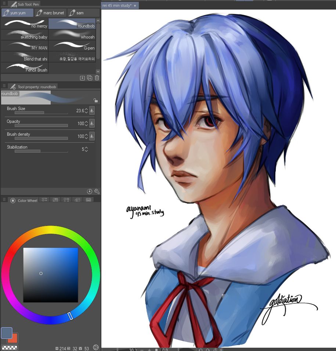Open the Sub Tool palette menu
The height and width of the screenshot is (351, 336).
[4, 3]
